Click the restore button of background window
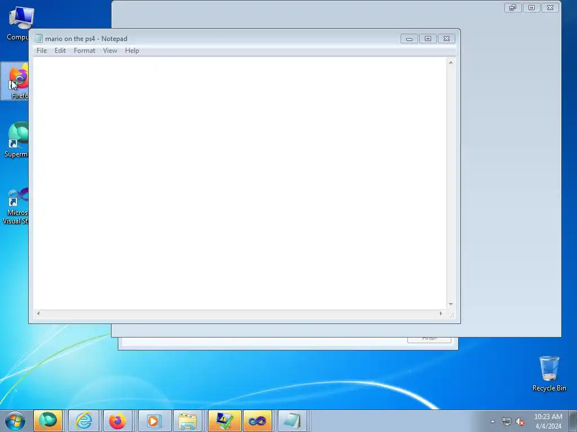577x432 pixels. (x=513, y=7)
